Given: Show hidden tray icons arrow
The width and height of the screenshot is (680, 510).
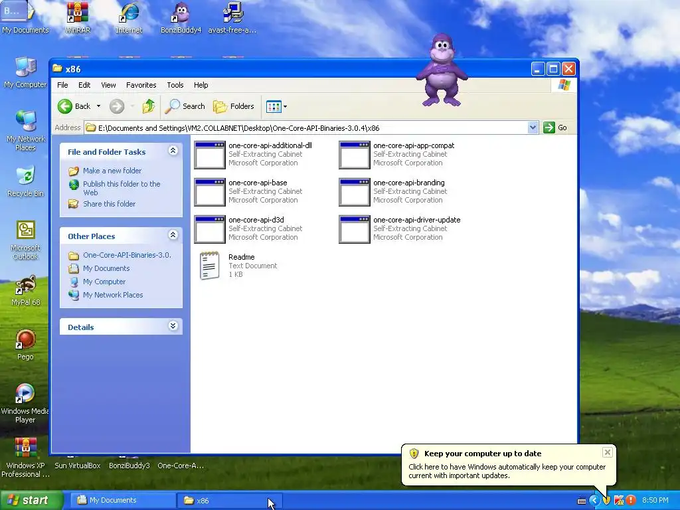Looking at the screenshot, I should point(594,500).
